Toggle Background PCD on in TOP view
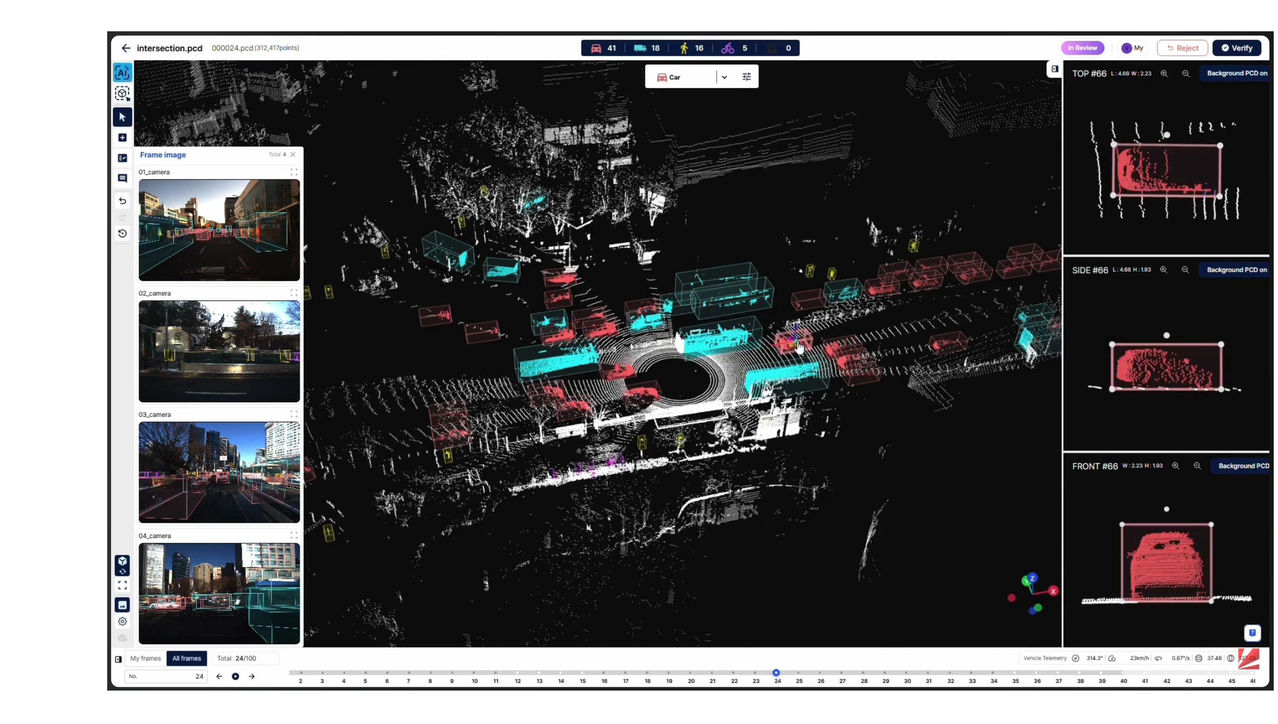This screenshot has width=1278, height=724. [1236, 73]
